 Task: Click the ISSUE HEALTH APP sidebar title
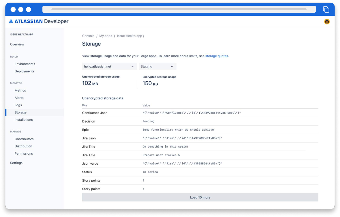[x=22, y=34]
